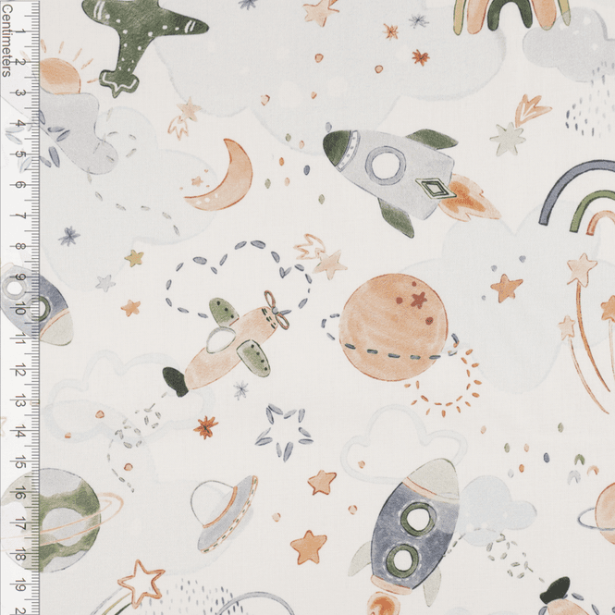Click the blue and green rainbow arcs
Viewport: 615px width, 615px height.
pos(576,196)
